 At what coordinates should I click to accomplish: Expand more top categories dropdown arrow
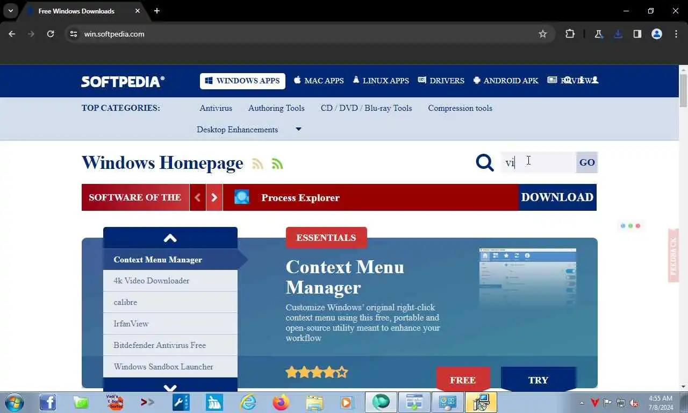coord(298,129)
